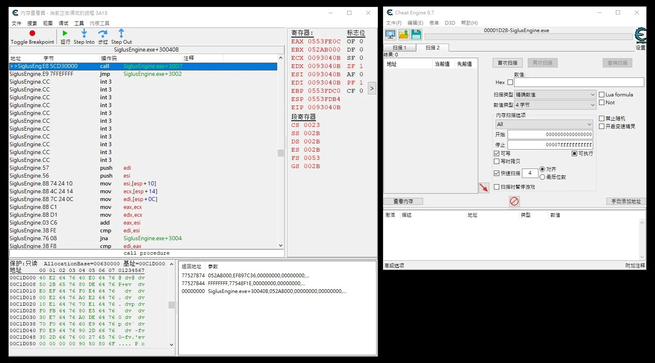Viewport: 655px width, 363px height.
Task: Click the disassembler vertical scrollbar thumb
Action: pos(281,153)
